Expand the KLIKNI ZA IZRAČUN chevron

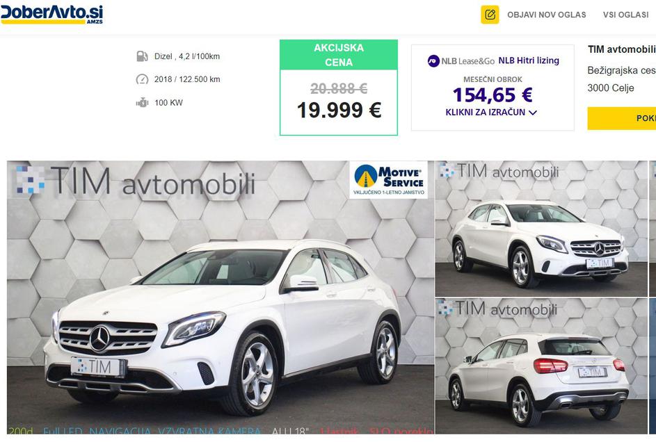(533, 113)
